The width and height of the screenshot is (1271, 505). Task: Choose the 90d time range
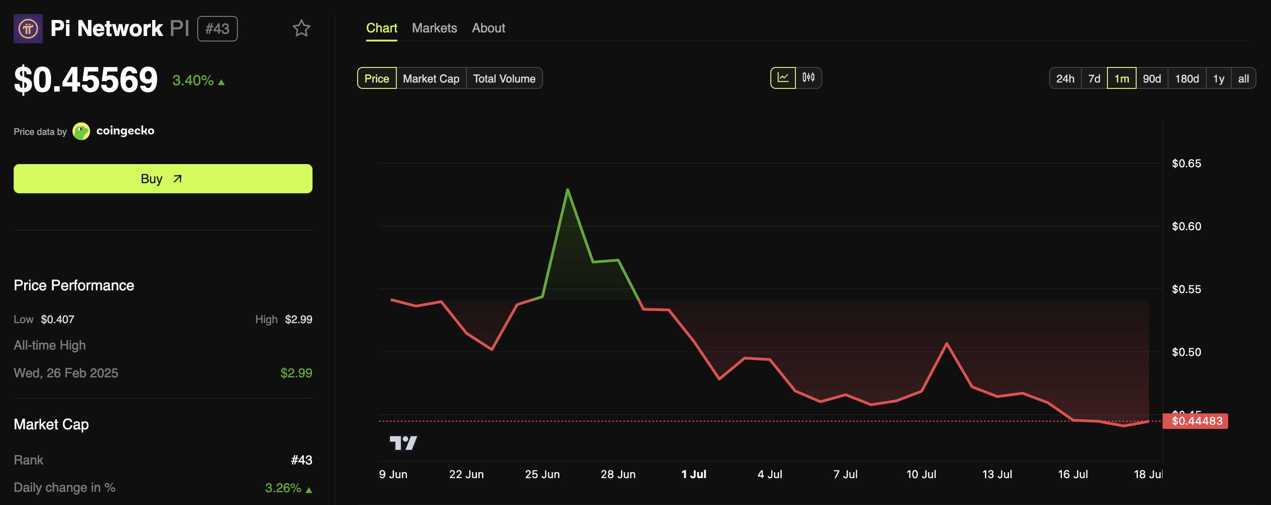click(x=1152, y=78)
